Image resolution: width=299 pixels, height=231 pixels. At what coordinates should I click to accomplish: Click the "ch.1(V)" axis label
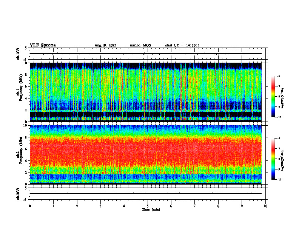coord(18,54)
